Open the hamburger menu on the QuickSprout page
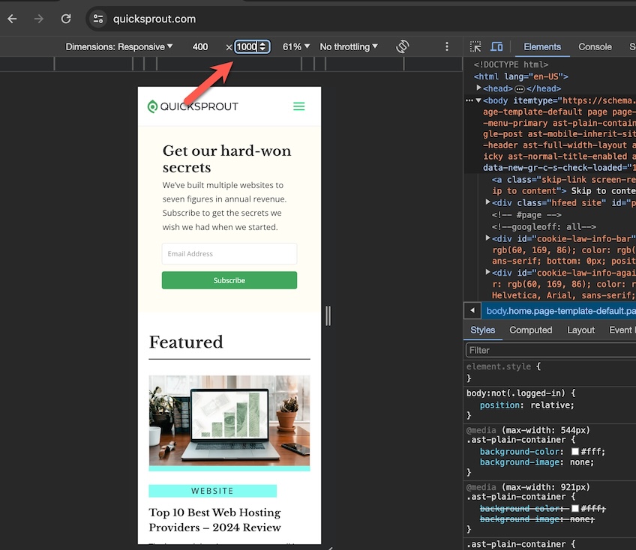Screen dimensions: 636x550 299,106
